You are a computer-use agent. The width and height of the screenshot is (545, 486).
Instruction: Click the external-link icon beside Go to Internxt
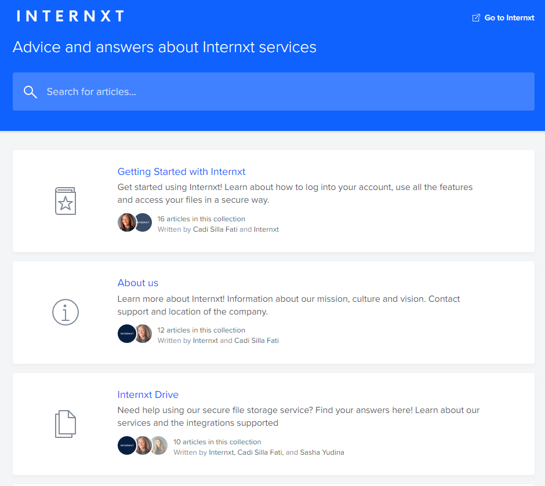click(x=475, y=17)
